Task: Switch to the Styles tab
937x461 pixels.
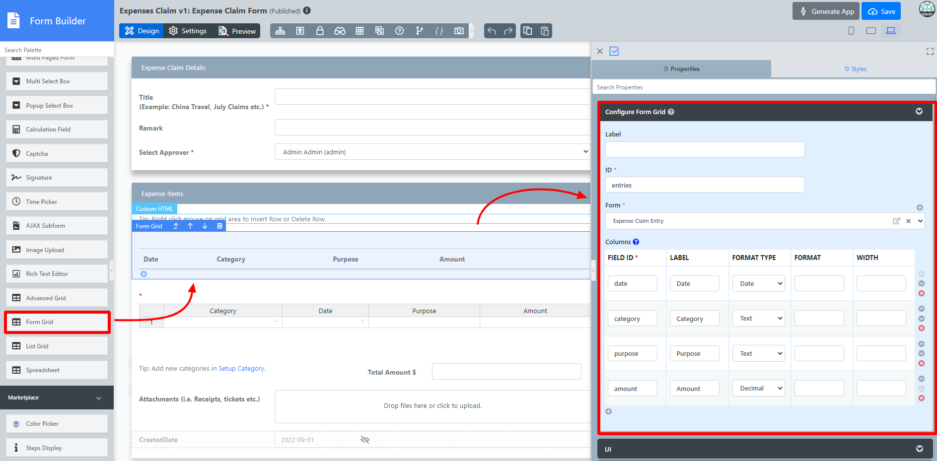Action: click(855, 69)
